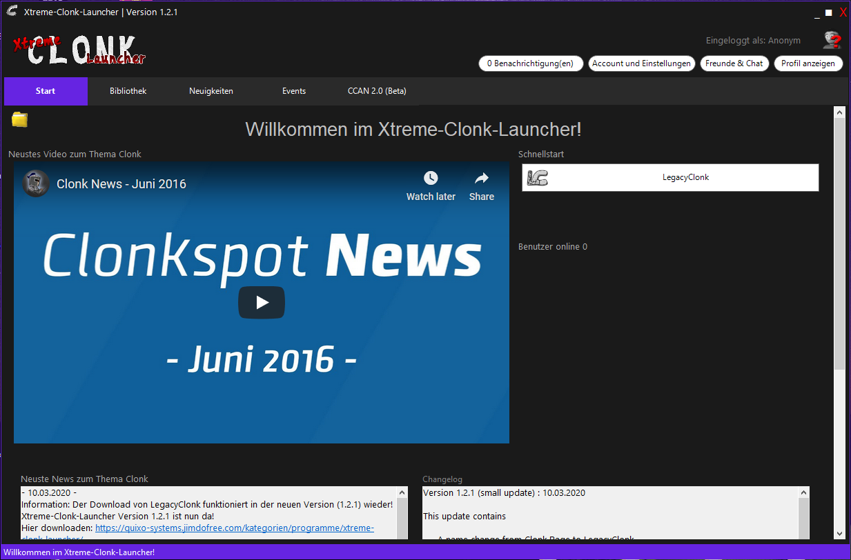The height and width of the screenshot is (560, 851).
Task: Click Profil anzeigen button
Action: [x=808, y=63]
